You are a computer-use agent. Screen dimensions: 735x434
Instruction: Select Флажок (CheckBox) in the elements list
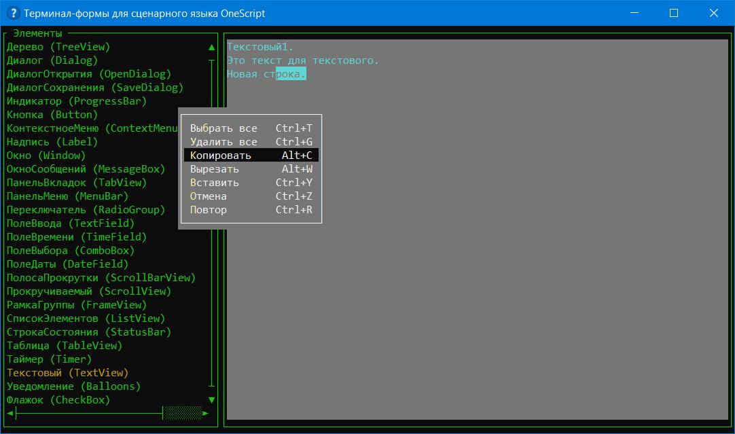[x=58, y=400]
